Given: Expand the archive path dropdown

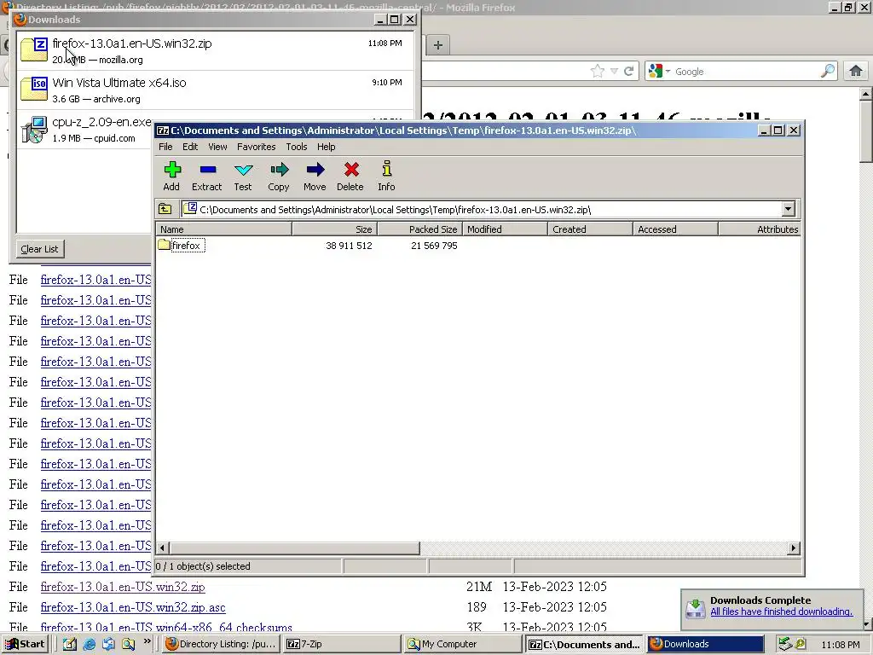Looking at the screenshot, I should coord(788,210).
